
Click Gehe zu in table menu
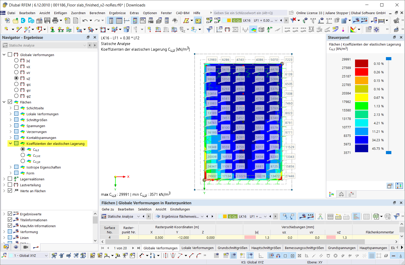pos(108,209)
